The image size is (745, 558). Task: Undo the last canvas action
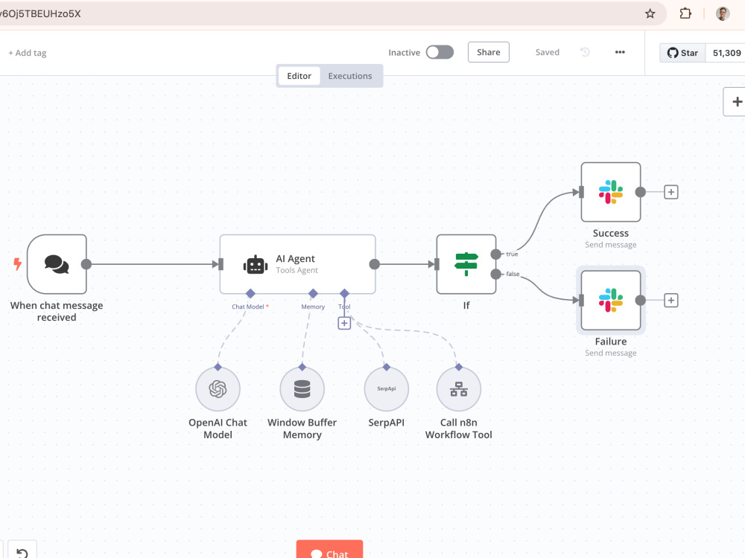pyautogui.click(x=22, y=551)
